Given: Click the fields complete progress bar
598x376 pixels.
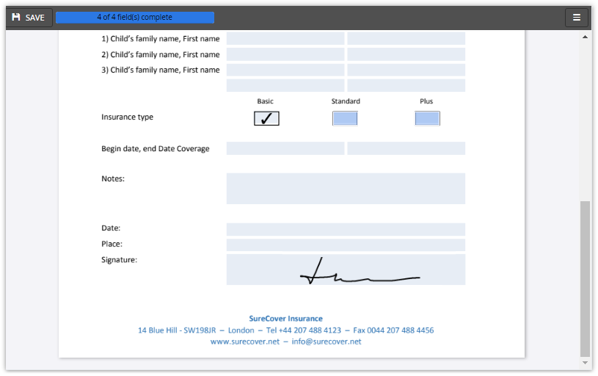Looking at the screenshot, I should pos(135,18).
